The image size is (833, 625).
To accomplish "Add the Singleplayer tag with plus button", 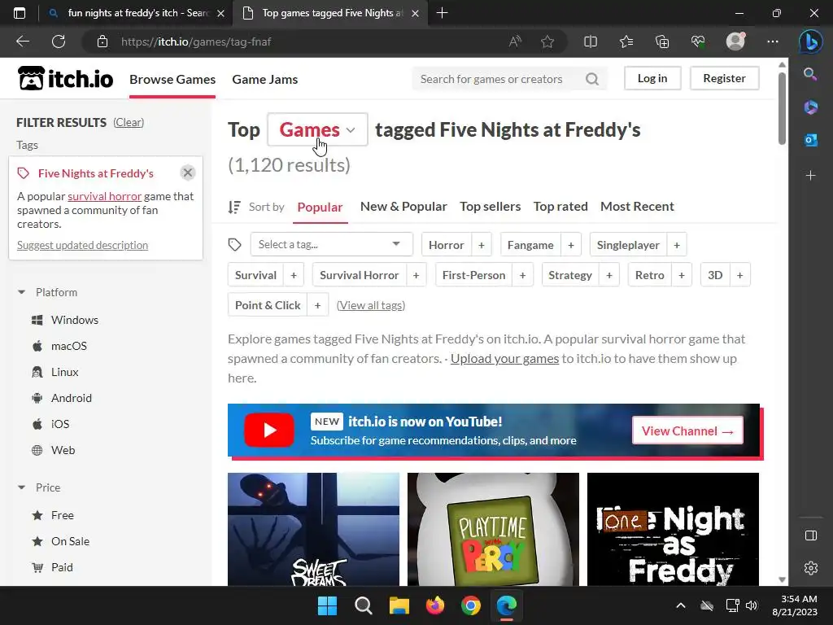I will tap(677, 245).
